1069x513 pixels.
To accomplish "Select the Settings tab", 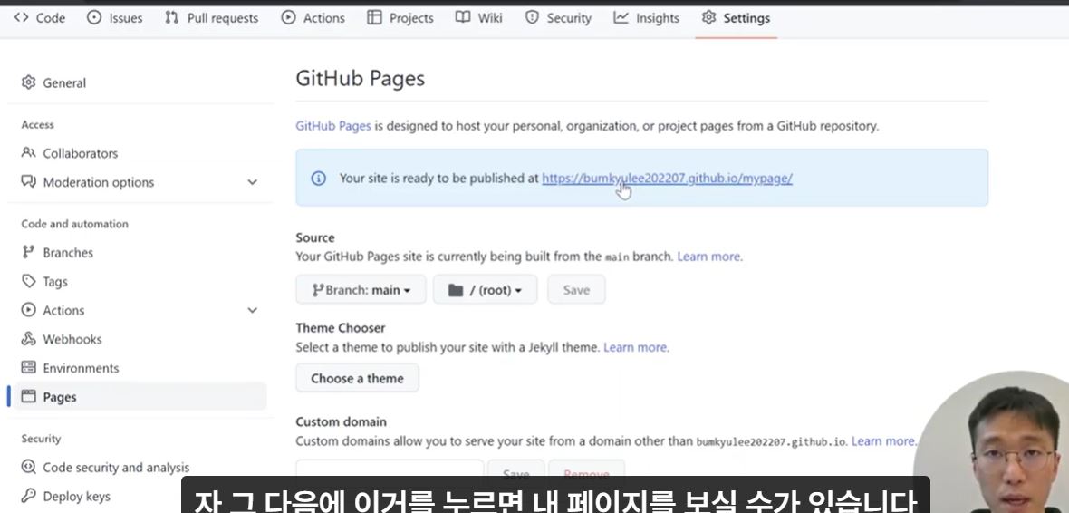I will pos(737,18).
